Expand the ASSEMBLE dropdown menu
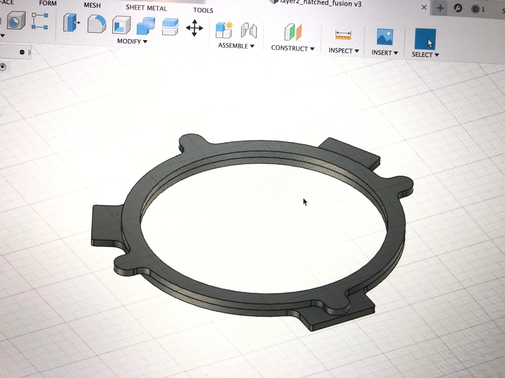Viewport: 505px width, 378px height. tap(236, 46)
